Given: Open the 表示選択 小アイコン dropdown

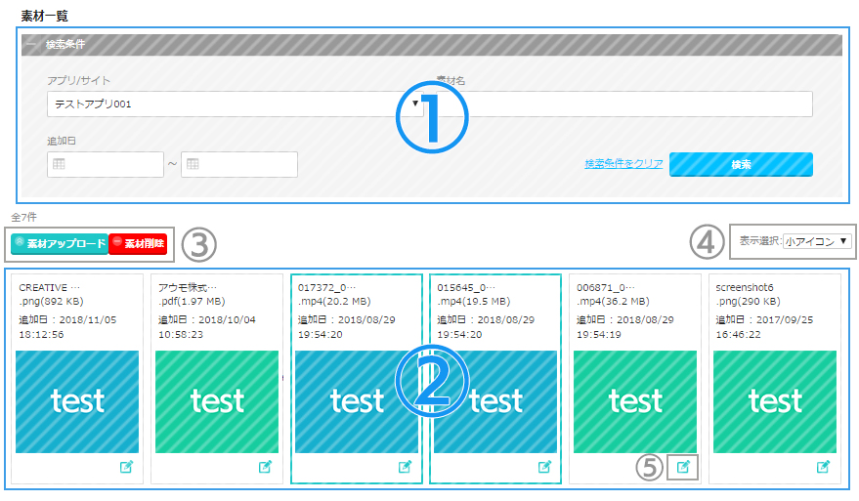Looking at the screenshot, I should click(817, 240).
